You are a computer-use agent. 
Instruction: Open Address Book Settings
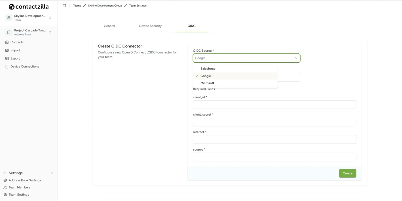click(25, 180)
